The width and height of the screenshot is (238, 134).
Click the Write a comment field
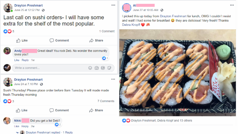tap(49, 68)
